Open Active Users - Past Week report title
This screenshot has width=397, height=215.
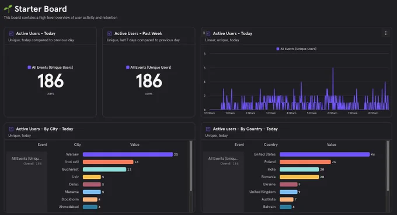pyautogui.click(x=138, y=33)
